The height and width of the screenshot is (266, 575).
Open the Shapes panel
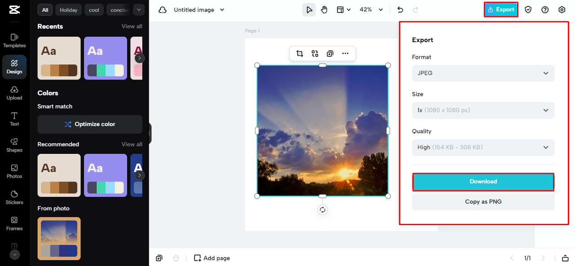(x=14, y=145)
